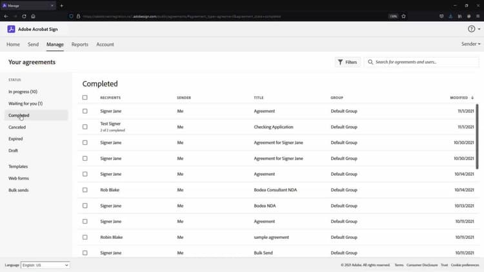Click the agreements list vertical scrollbar
This screenshot has width=484, height=272.
point(477,136)
